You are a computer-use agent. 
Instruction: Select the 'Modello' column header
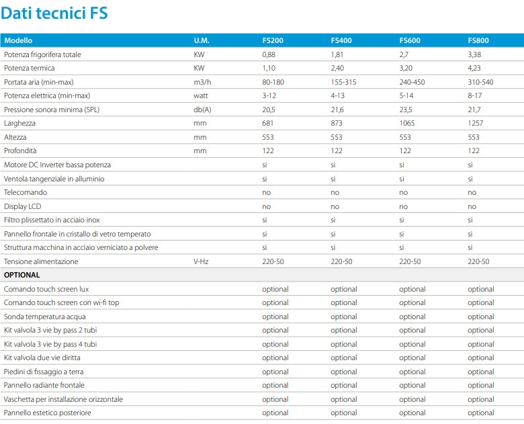[18, 40]
